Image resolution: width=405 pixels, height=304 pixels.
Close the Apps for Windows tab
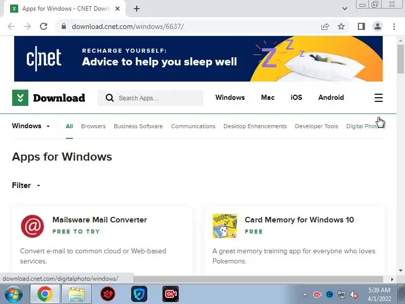pos(117,9)
